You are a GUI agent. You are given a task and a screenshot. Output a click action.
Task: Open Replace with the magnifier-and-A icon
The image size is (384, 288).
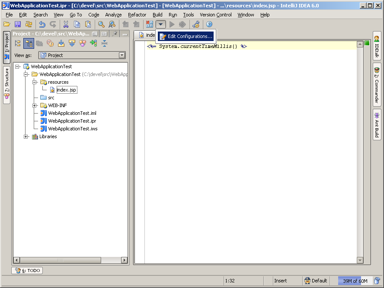coord(112,24)
